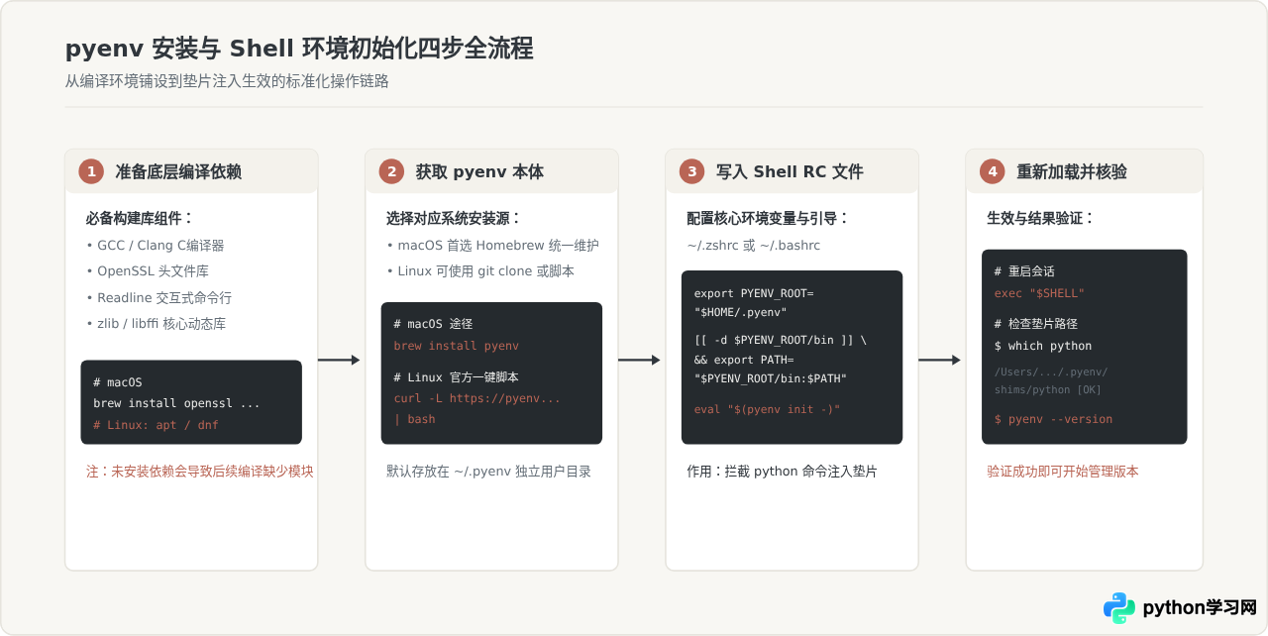Click the code comment "# Linux 官方一键脚本"
Viewport: 1268px width, 636px height.
pos(456,377)
